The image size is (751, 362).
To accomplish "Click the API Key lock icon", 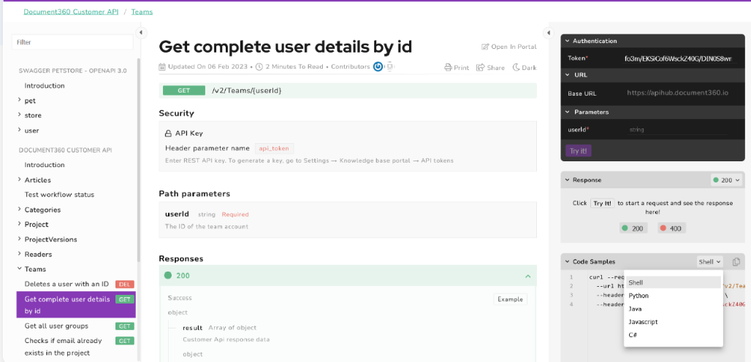I will point(168,134).
